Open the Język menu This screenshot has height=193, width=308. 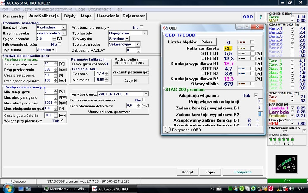point(27,9)
